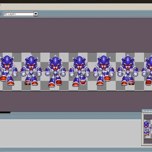Click the light gray panel beneath the canvas
Screen dimensions: 152x152
pos(71,133)
